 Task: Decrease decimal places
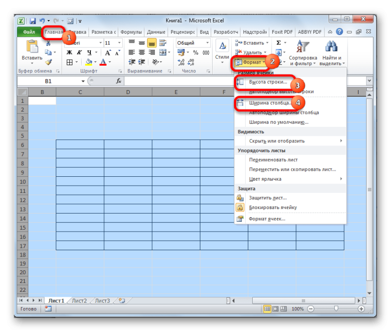[x=191, y=62]
